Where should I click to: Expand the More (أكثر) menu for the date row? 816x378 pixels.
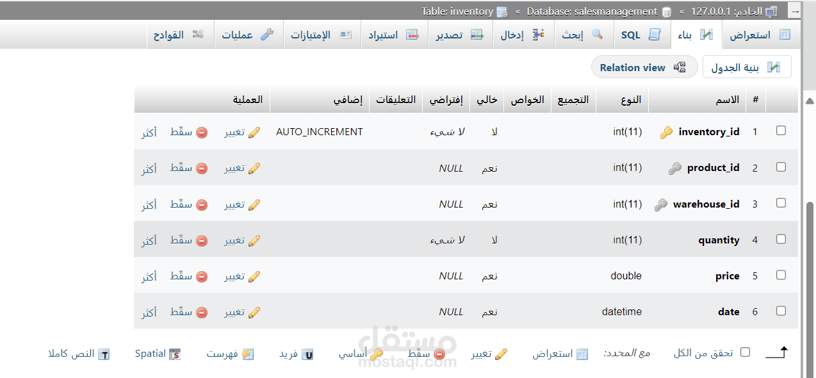[149, 313]
